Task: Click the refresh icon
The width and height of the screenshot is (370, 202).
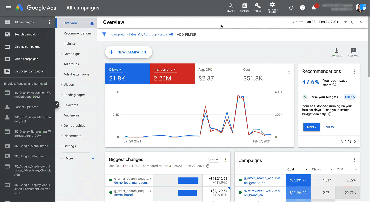Action: click(x=291, y=8)
